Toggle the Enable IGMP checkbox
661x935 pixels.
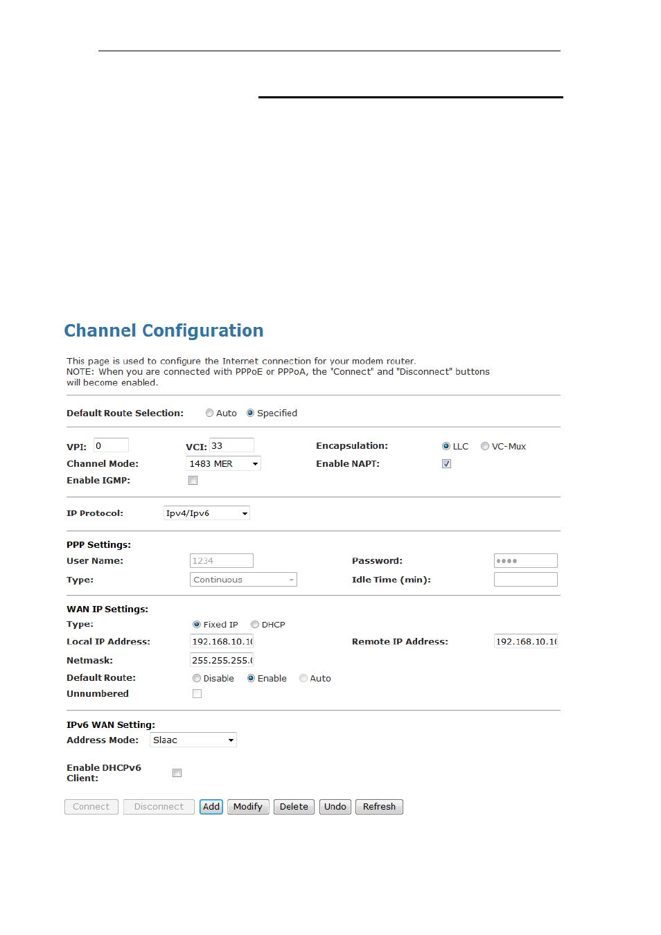pos(193,481)
